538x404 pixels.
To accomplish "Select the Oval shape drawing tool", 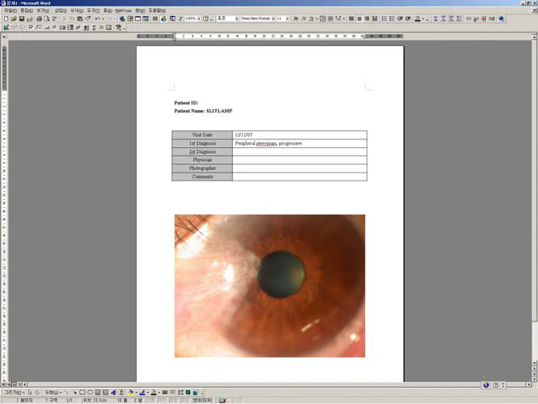I will [89, 392].
